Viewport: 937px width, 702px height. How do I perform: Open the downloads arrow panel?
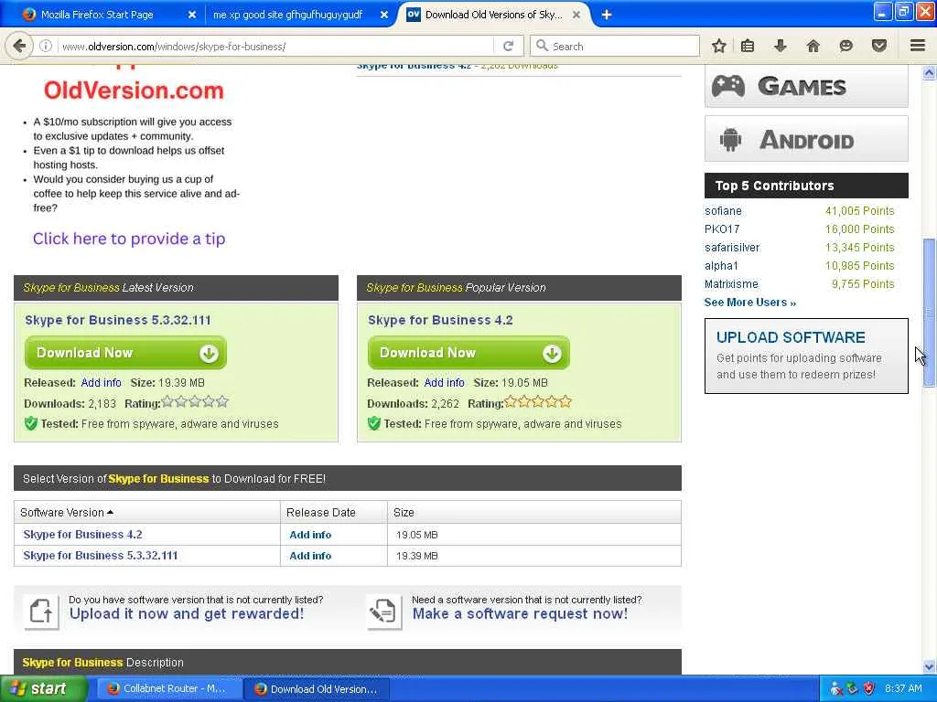click(x=780, y=46)
